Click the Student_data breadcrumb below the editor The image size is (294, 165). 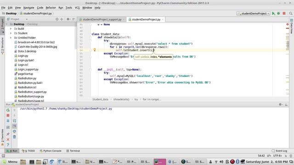point(100,99)
